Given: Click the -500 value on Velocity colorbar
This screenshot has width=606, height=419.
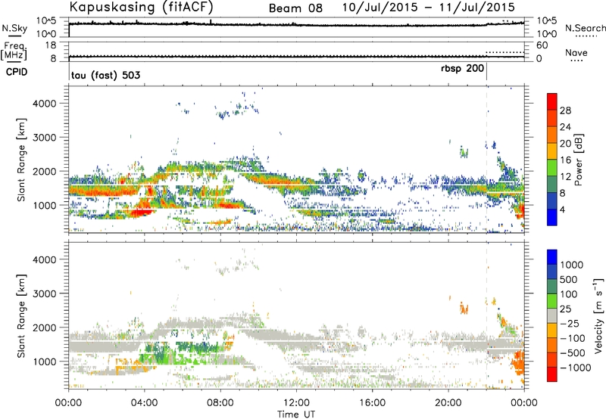Looking at the screenshot, I should pos(573,352).
